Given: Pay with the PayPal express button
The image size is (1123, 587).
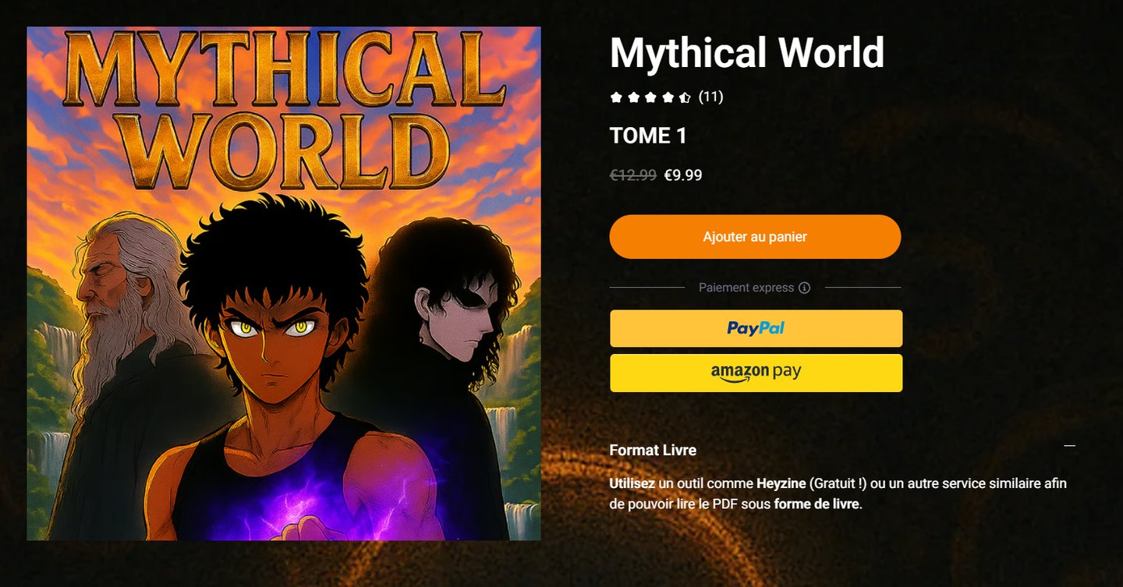Looking at the screenshot, I should click(x=756, y=328).
